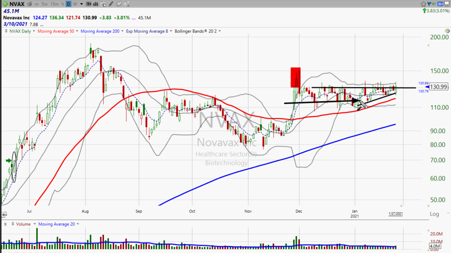Switch to the hourly (h) timeframe

tap(62, 4)
